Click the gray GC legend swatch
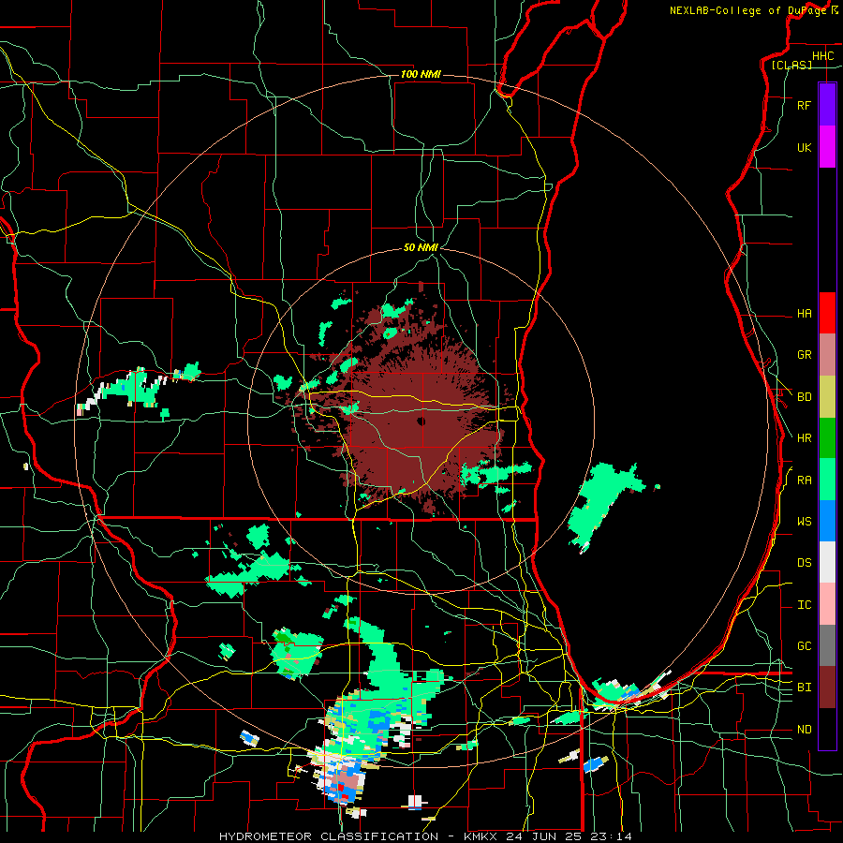843x843 pixels. tap(827, 645)
